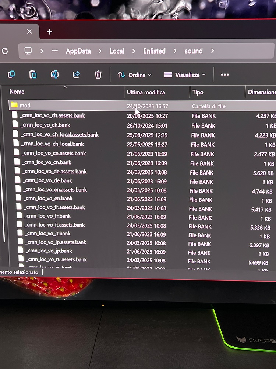Open the three-dot more options menu
Image resolution: width=276 pixels, height=369 pixels.
pyautogui.click(x=225, y=75)
